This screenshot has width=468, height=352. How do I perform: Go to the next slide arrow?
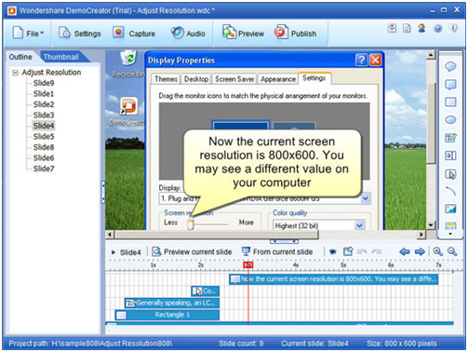pyautogui.click(x=420, y=251)
